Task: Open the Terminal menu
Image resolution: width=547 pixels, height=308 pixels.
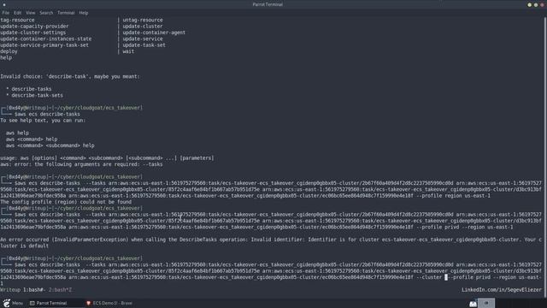Action: pyautogui.click(x=66, y=13)
